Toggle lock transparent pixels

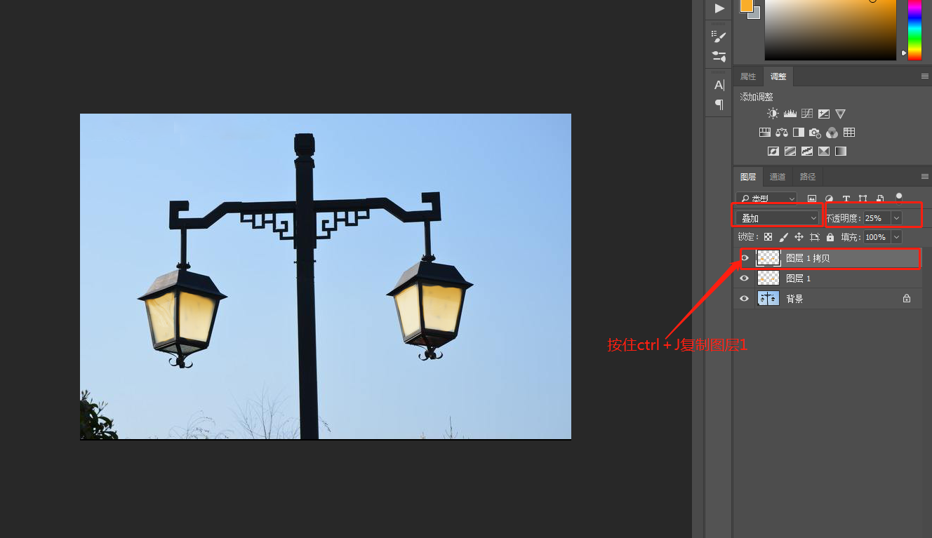click(x=768, y=237)
